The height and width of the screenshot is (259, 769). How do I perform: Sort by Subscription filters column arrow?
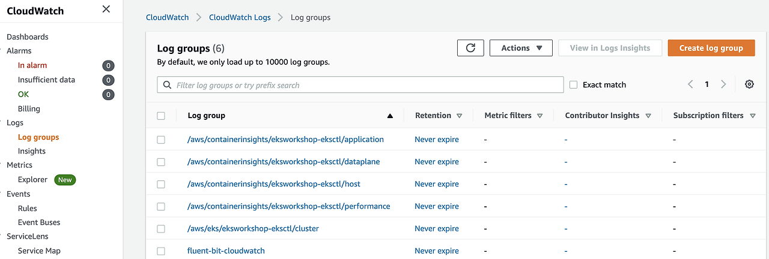pyautogui.click(x=753, y=116)
